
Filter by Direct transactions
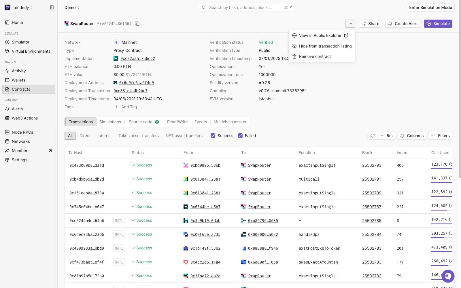[85, 136]
